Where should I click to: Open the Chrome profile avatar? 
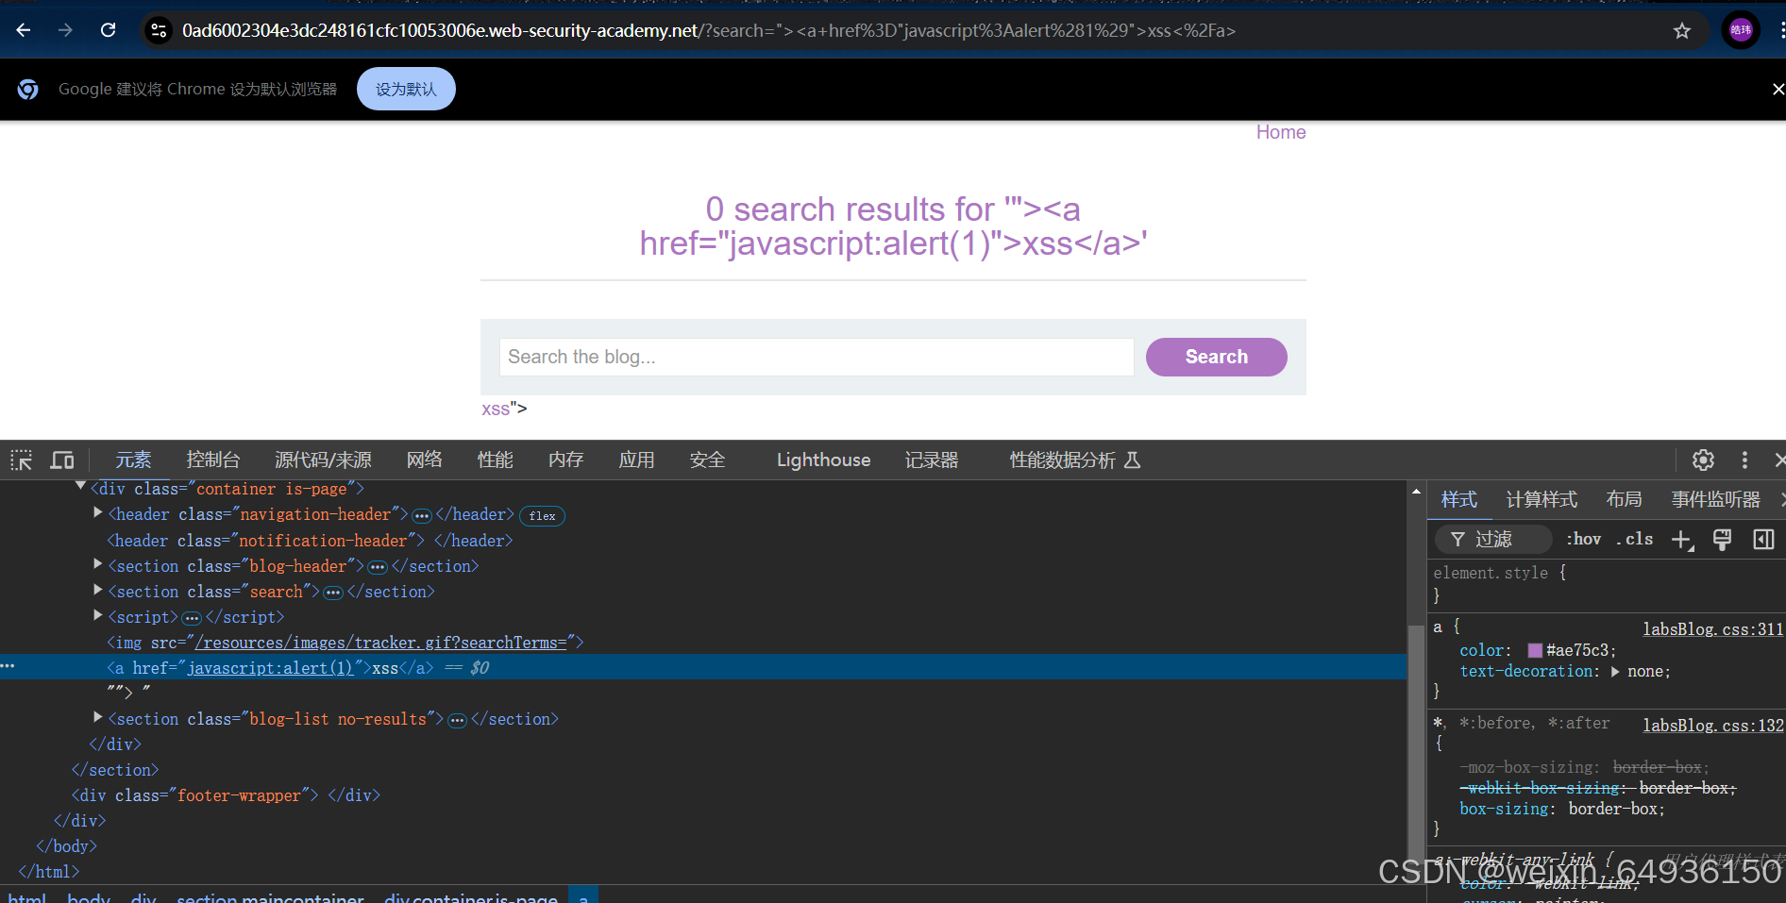[1741, 30]
